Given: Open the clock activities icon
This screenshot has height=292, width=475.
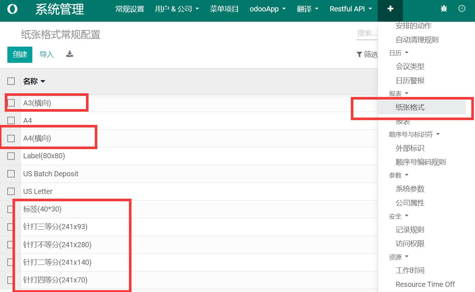Looking at the screenshot, I should click(462, 9).
